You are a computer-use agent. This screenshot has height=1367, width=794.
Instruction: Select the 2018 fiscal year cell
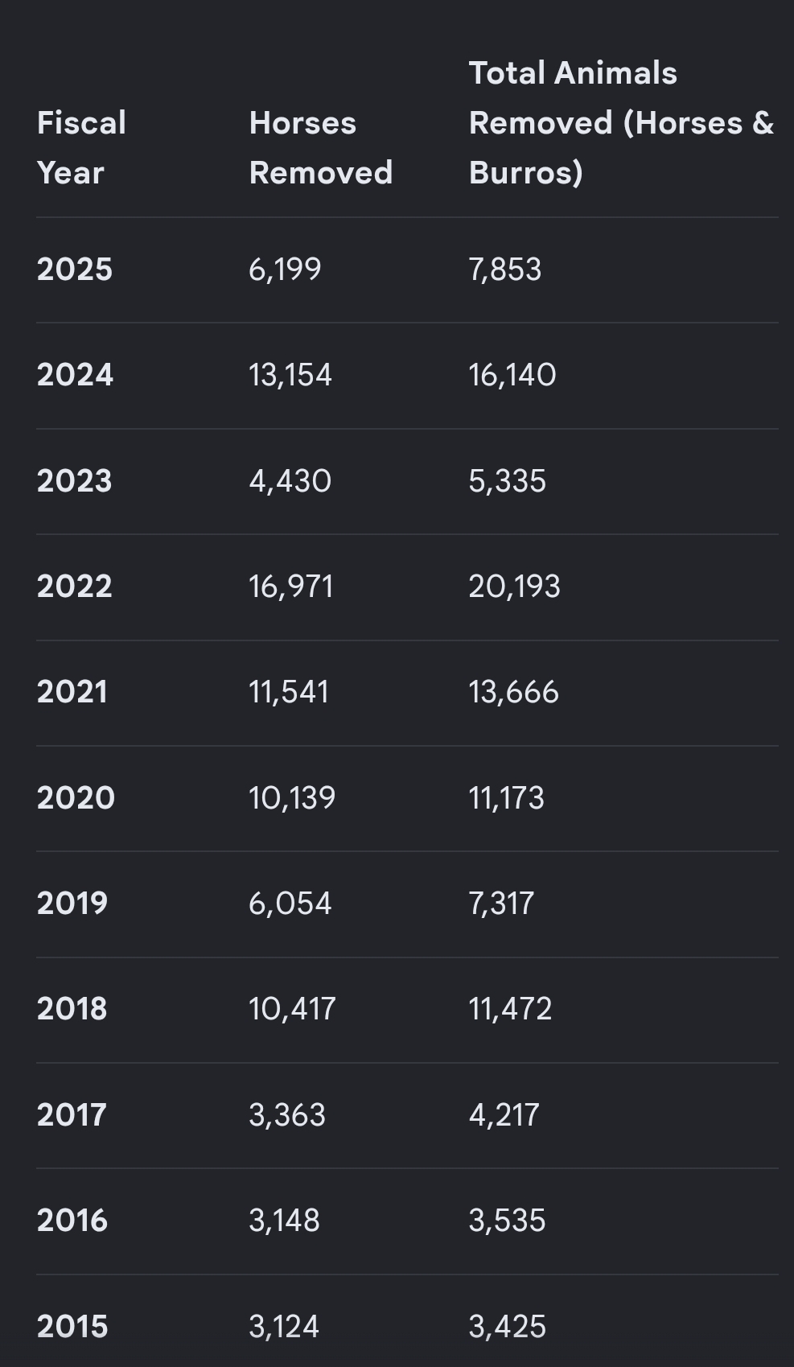click(72, 1009)
